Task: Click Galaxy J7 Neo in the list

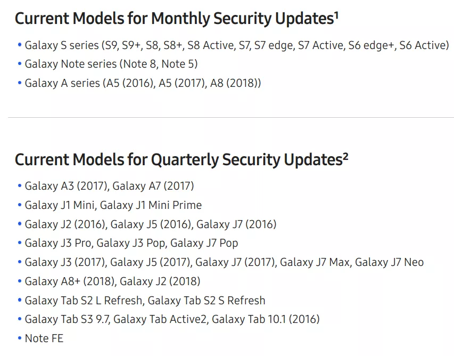Action: pos(389,262)
